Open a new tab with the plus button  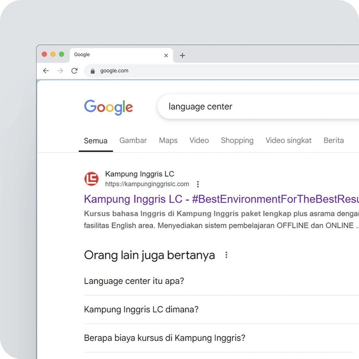coord(182,55)
